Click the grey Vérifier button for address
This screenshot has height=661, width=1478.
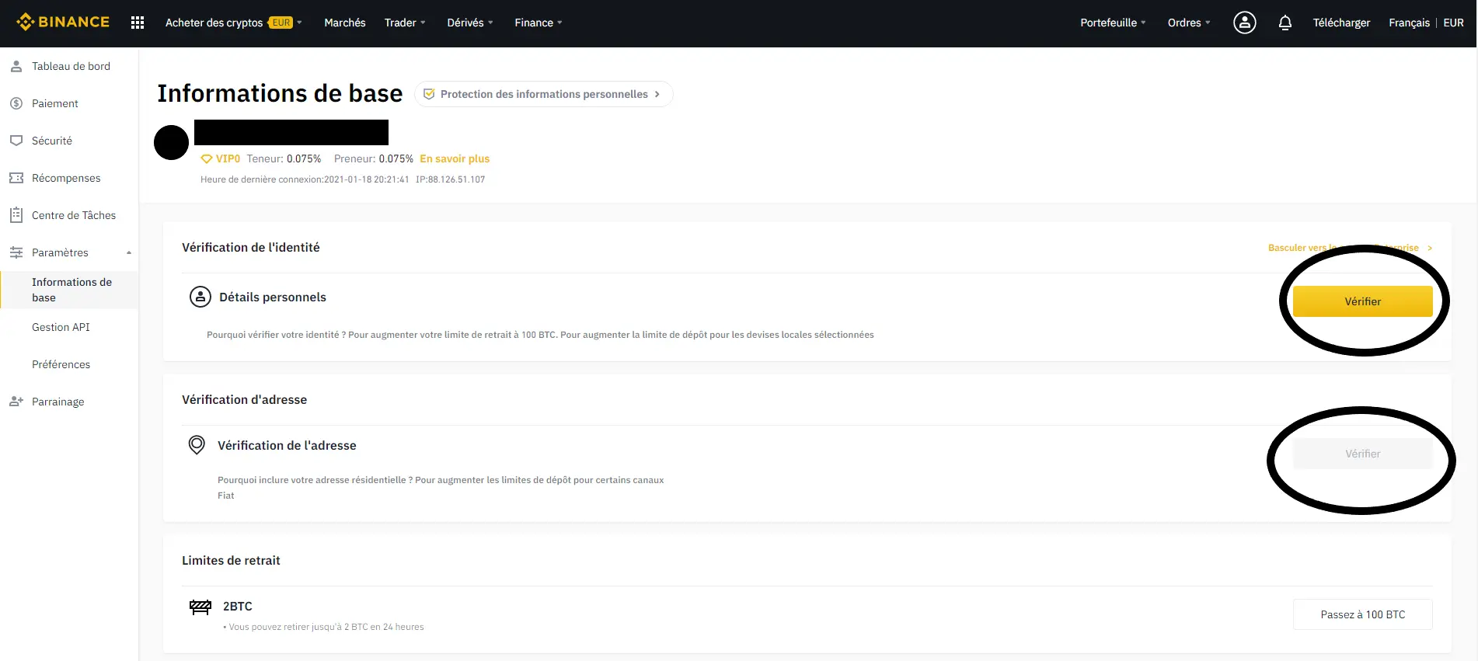[x=1362, y=454]
